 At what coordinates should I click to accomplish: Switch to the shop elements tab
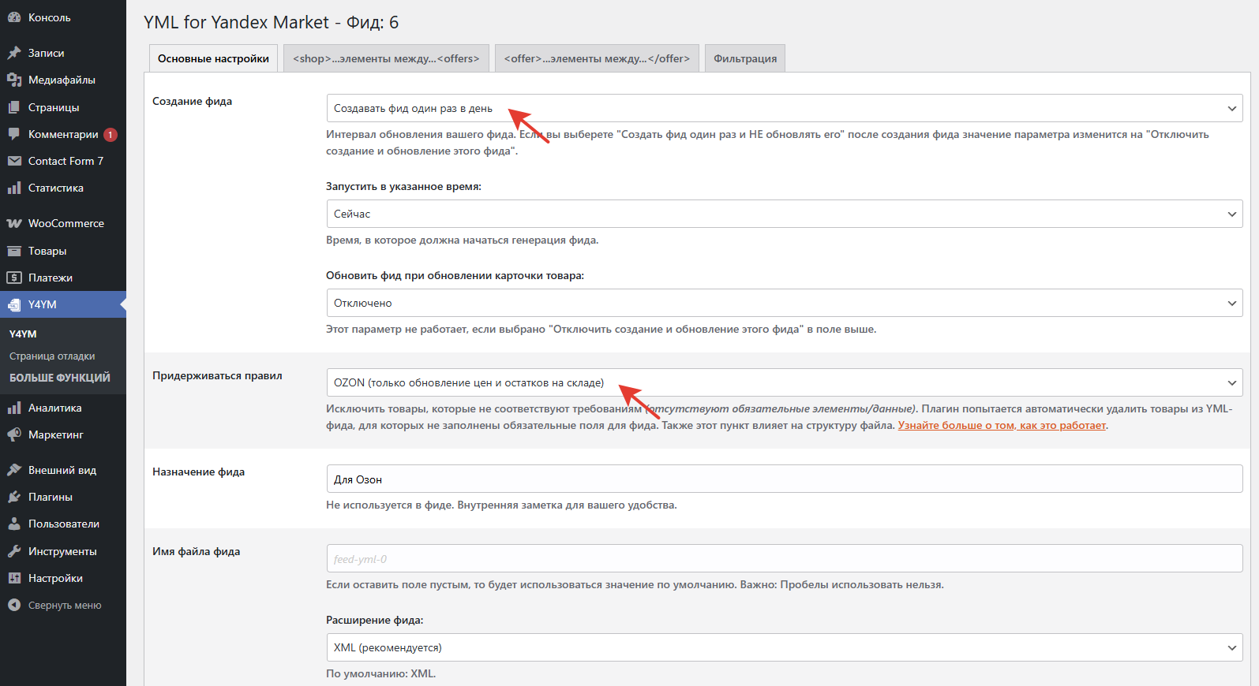[x=386, y=58]
